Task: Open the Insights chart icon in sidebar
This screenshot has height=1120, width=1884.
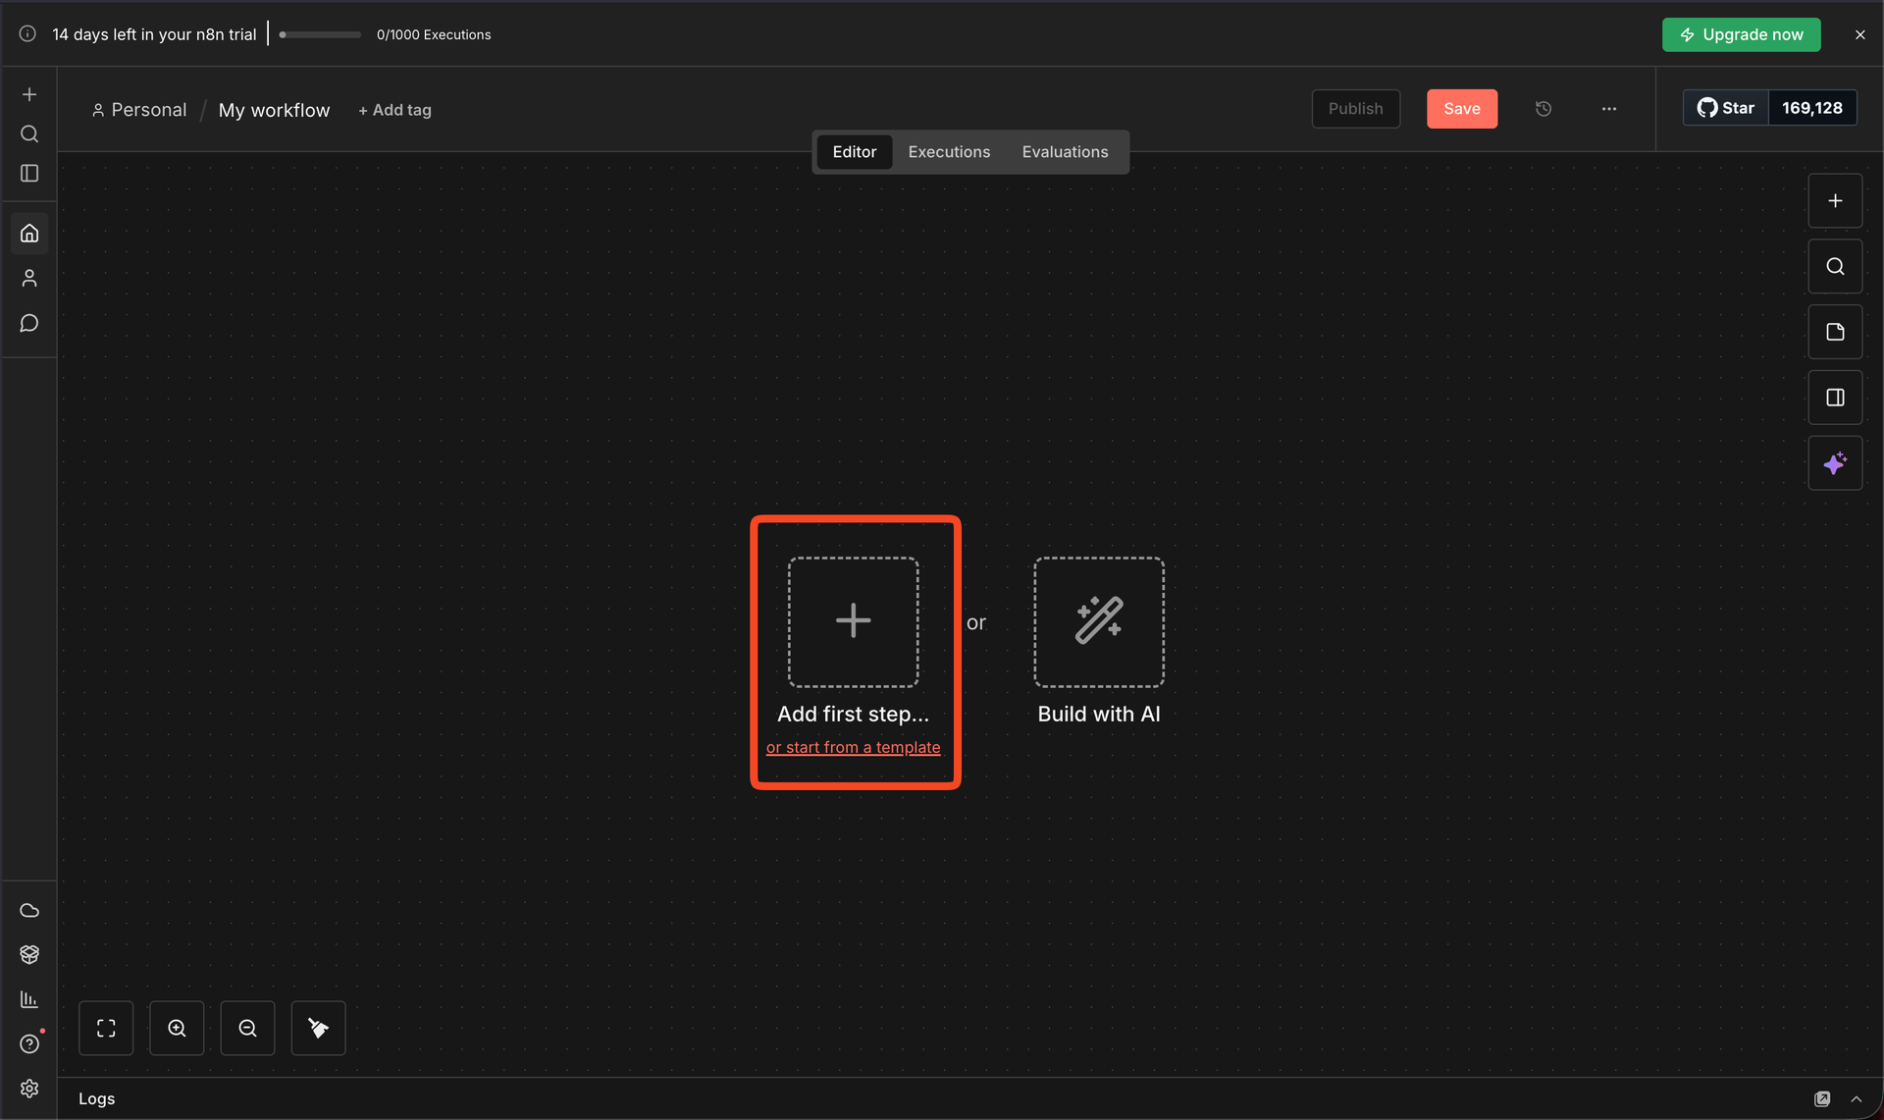Action: click(x=29, y=999)
